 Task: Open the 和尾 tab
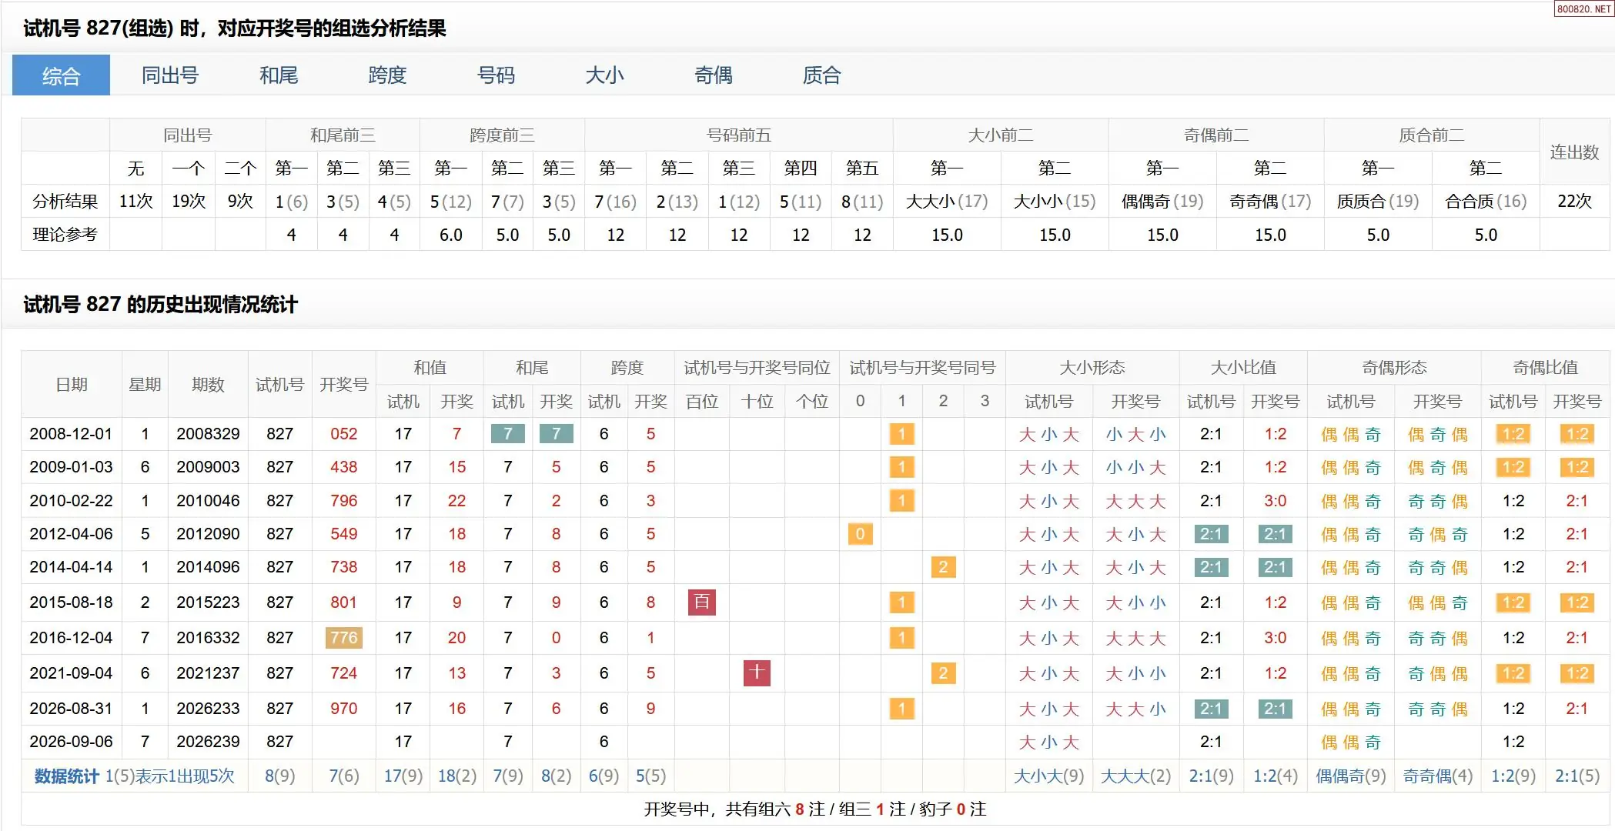tap(279, 75)
